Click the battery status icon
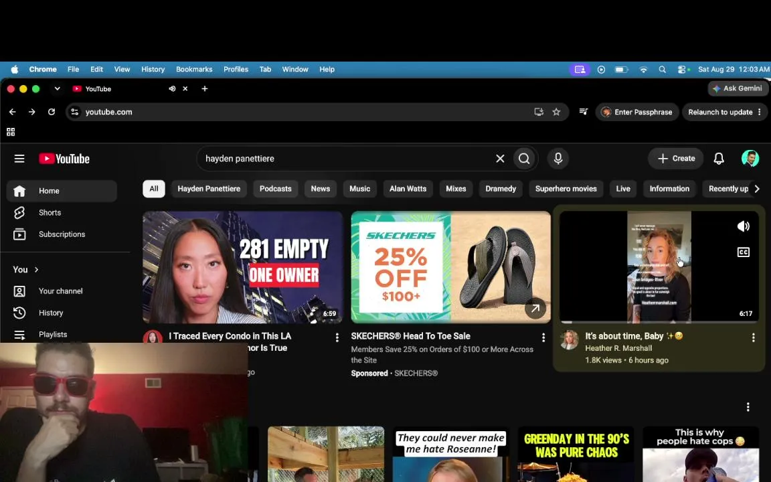The height and width of the screenshot is (482, 771). 621,70
